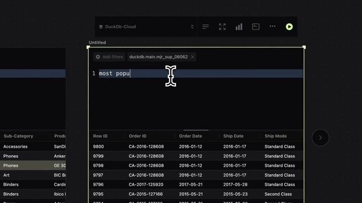Click the Add filters button
Screen dimensions: 362x203
109,57
